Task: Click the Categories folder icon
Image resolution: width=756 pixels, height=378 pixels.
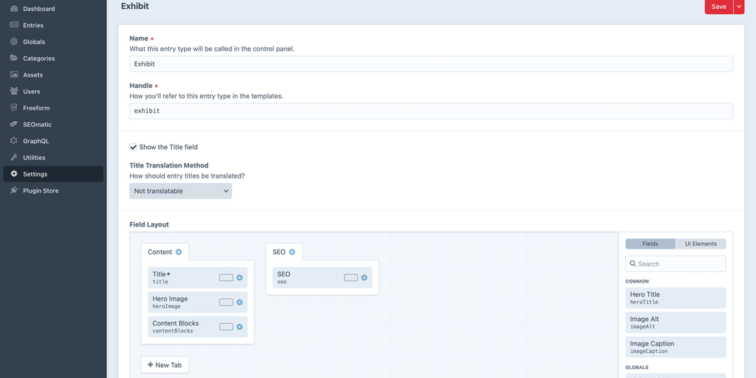Action: coord(14,58)
